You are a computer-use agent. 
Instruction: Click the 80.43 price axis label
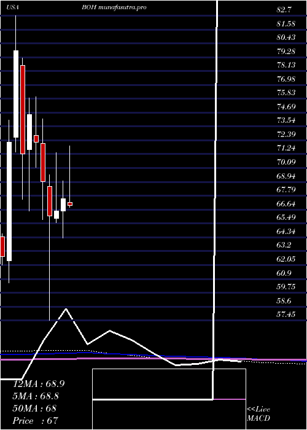click(286, 37)
